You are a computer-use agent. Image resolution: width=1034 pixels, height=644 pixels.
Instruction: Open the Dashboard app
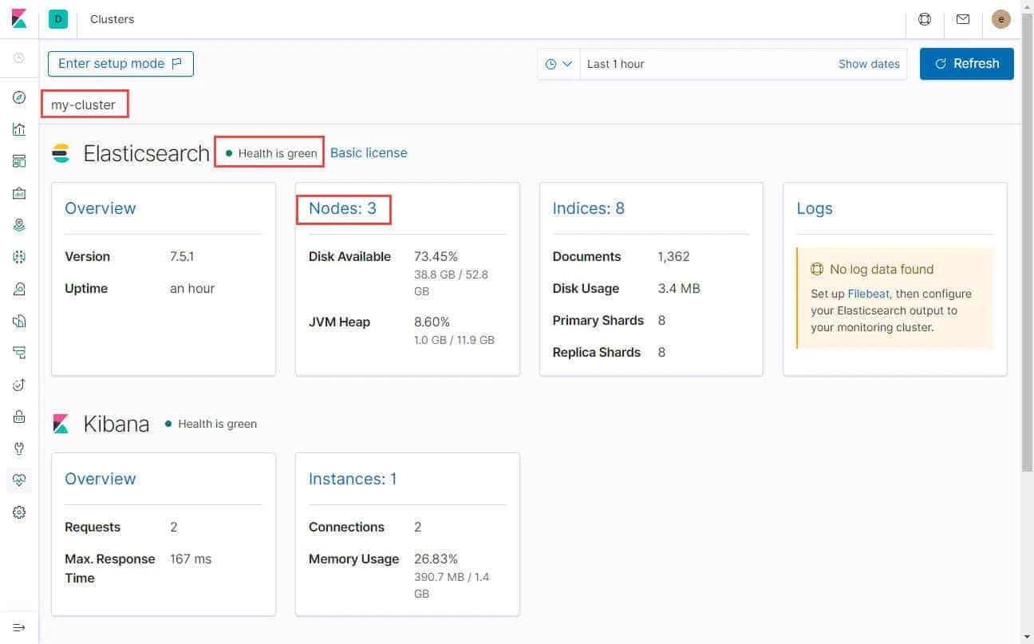19,160
